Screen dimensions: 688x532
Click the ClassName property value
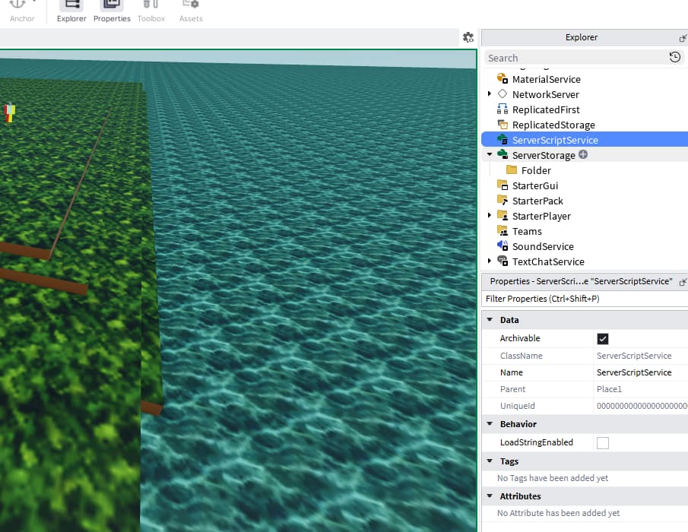coord(634,356)
